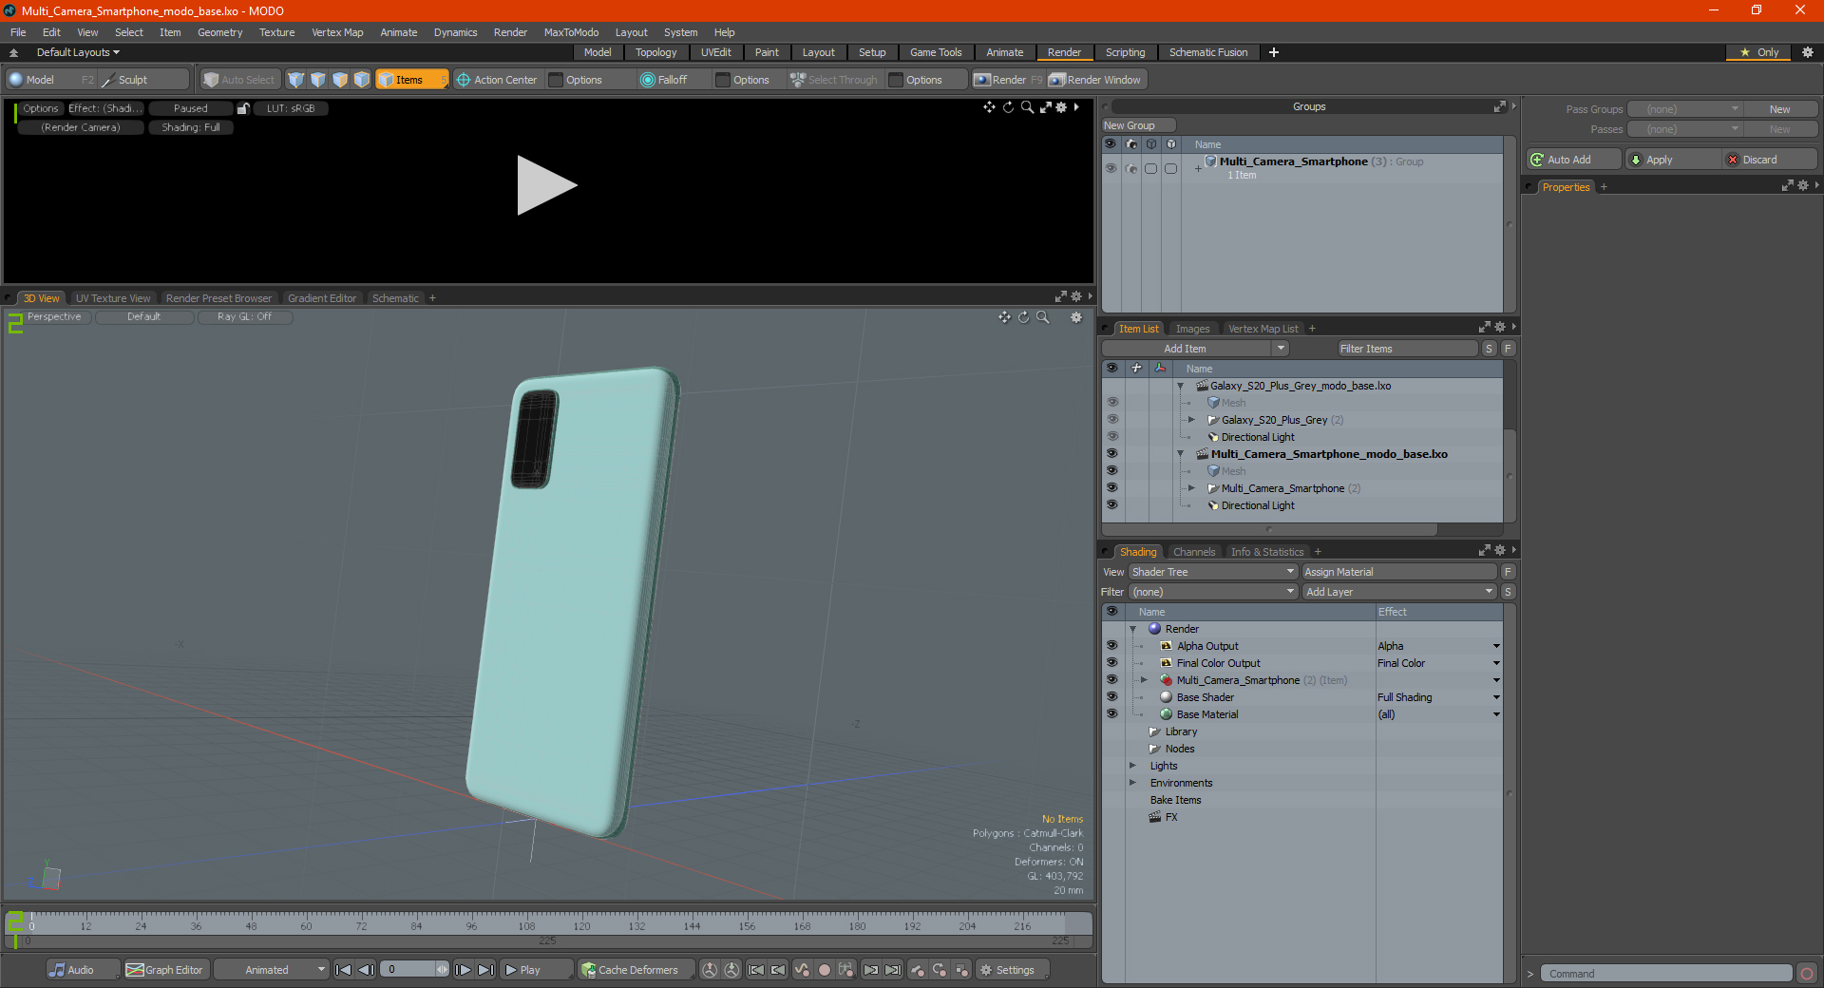Click the Assign Material button
Image resolution: width=1824 pixels, height=988 pixels.
1399,572
